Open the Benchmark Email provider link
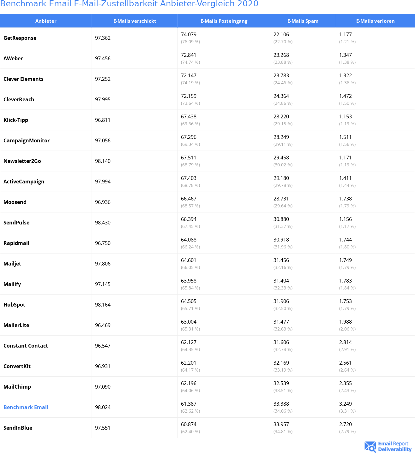This screenshot has width=415, height=453. pyautogui.click(x=26, y=407)
